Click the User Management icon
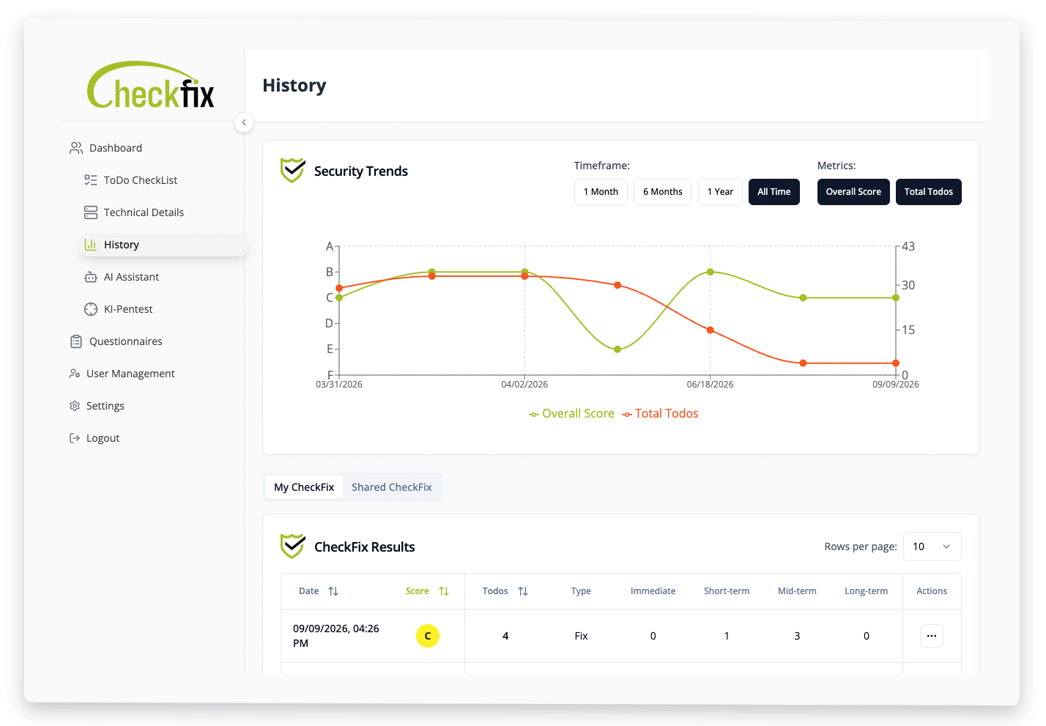The width and height of the screenshot is (1046, 726). [75, 374]
